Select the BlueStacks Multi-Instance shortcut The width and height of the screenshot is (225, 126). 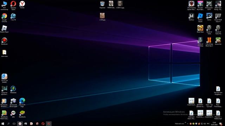coord(4,115)
